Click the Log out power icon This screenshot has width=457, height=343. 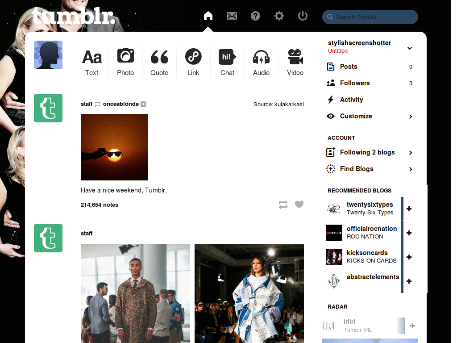(x=303, y=16)
